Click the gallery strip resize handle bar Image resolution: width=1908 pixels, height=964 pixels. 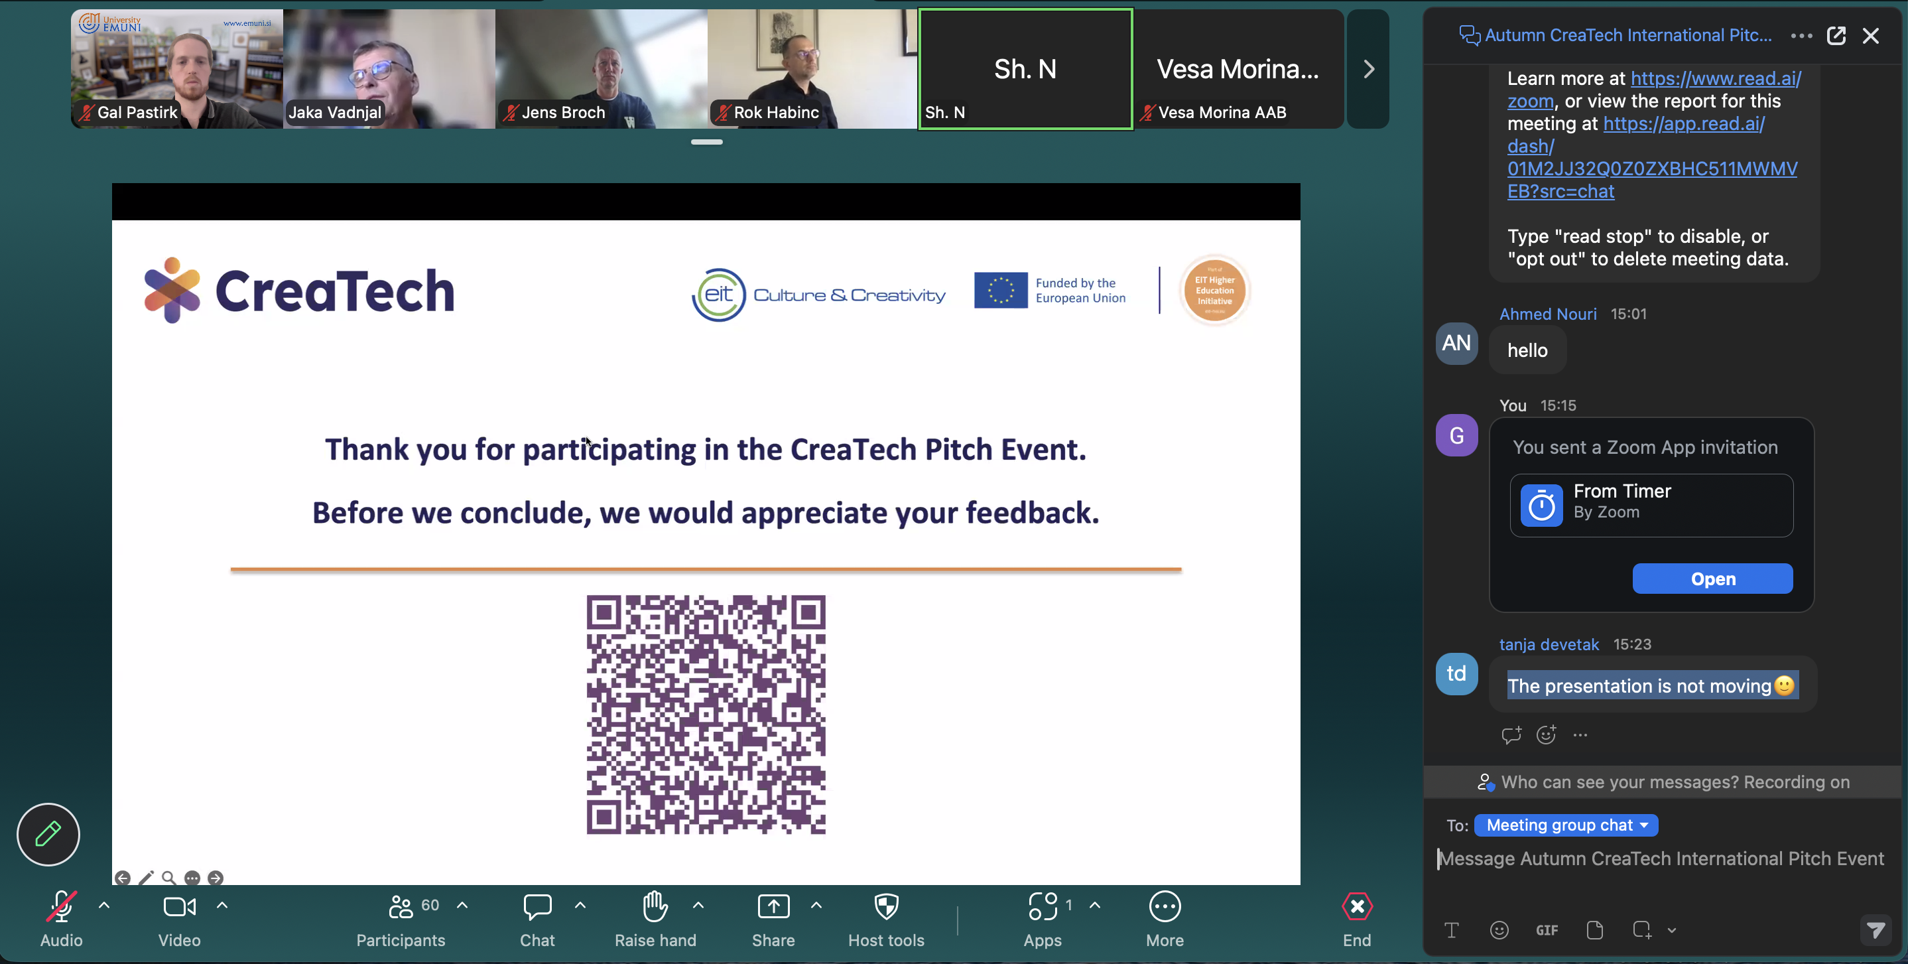(x=706, y=141)
